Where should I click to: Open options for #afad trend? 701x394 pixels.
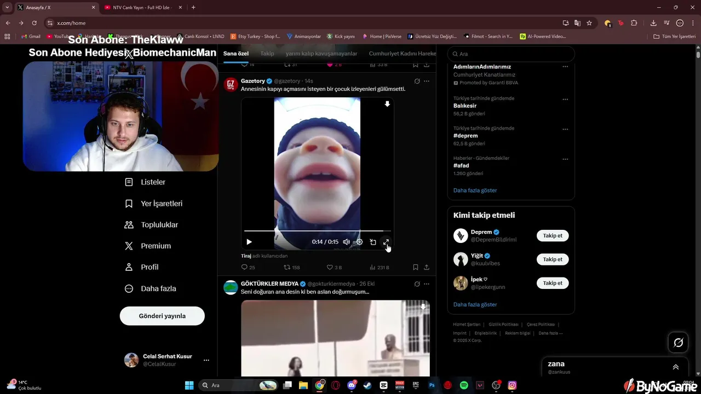[565, 159]
